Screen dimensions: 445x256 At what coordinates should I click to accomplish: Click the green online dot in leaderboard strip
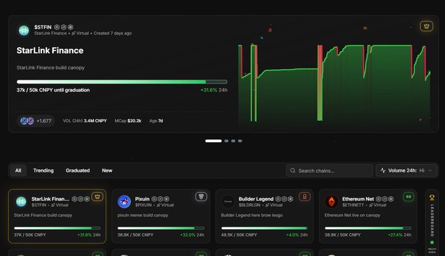(x=432, y=242)
